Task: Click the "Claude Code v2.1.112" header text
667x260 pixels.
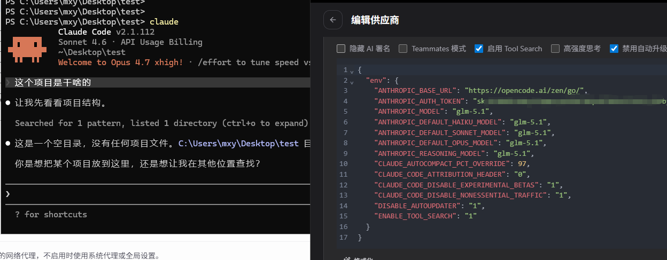Action: [106, 32]
